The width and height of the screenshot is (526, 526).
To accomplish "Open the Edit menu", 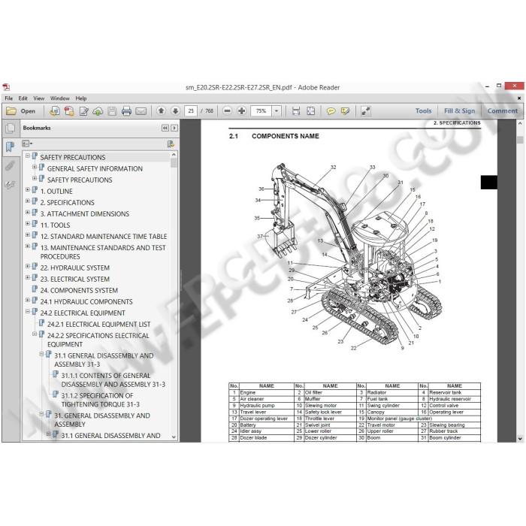I will pyautogui.click(x=23, y=98).
